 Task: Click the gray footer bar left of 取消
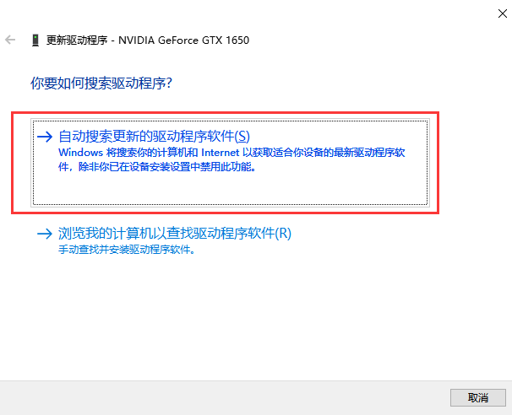(x=225, y=398)
